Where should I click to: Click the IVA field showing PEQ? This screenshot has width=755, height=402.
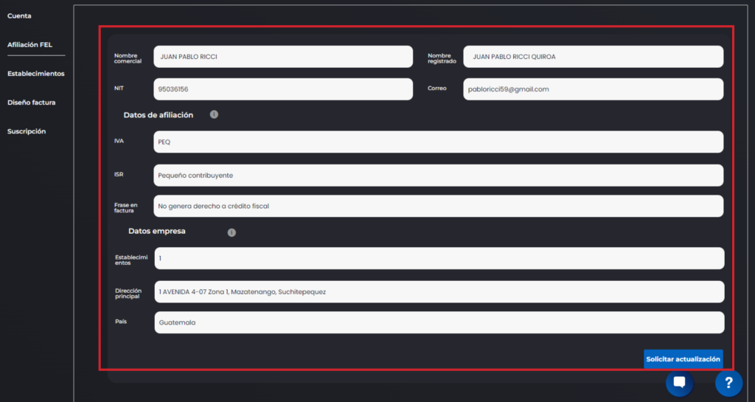pos(438,142)
